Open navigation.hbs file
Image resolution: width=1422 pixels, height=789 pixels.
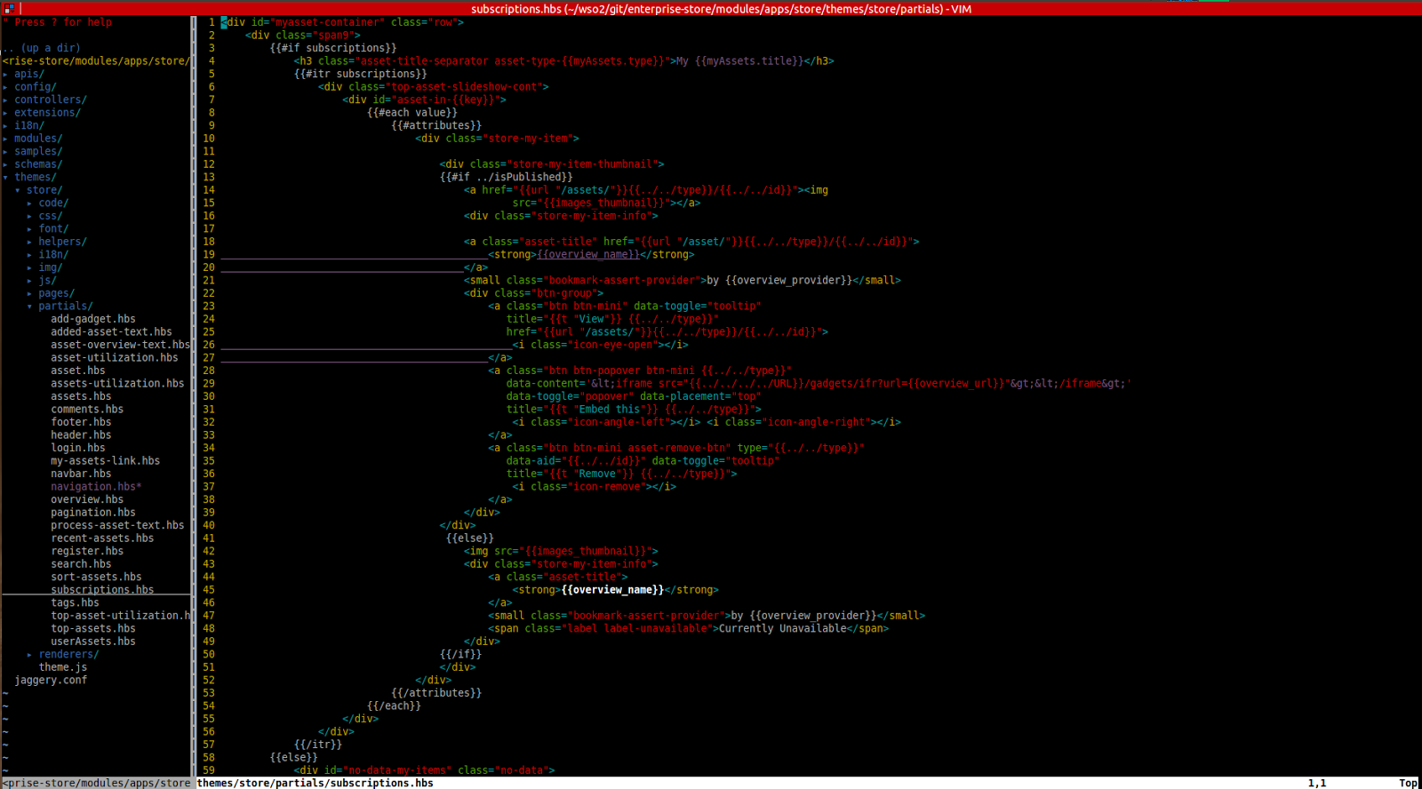(x=96, y=486)
